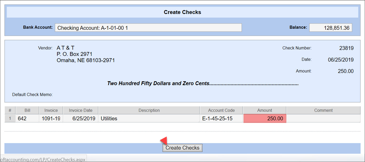The height and width of the screenshot is (162, 365).
Task: Click the Account Code column header
Action: [221, 110]
